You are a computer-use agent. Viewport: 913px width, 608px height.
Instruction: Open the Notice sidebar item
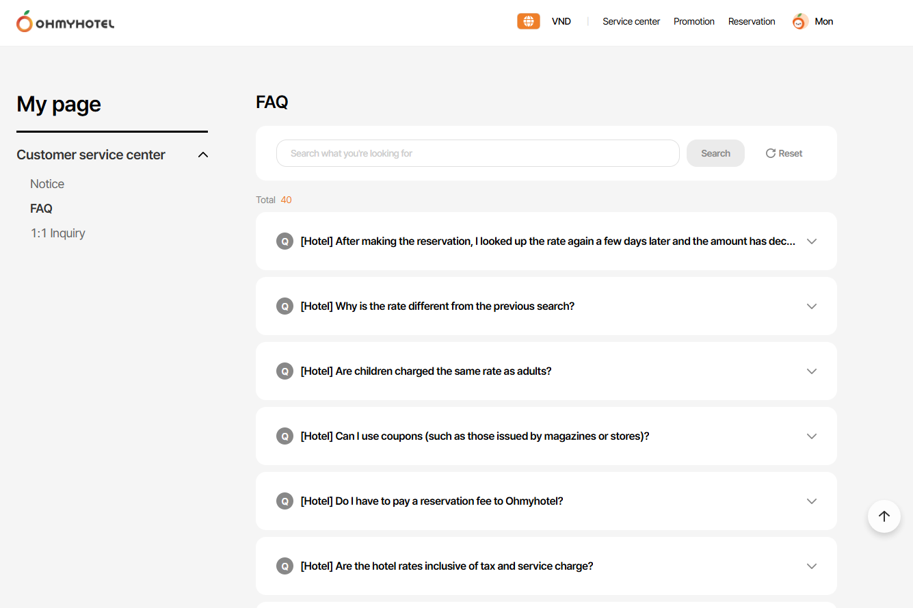pyautogui.click(x=47, y=184)
